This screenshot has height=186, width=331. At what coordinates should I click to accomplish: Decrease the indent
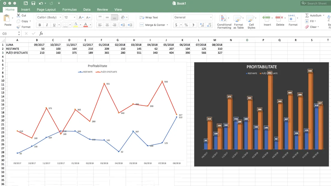[123, 25]
